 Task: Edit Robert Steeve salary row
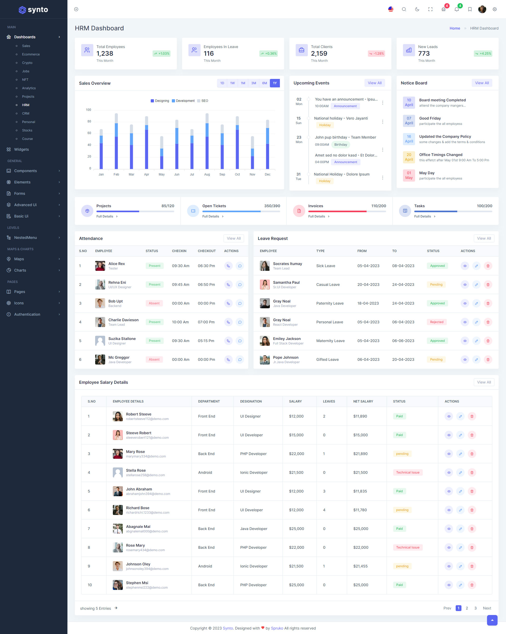pos(460,417)
